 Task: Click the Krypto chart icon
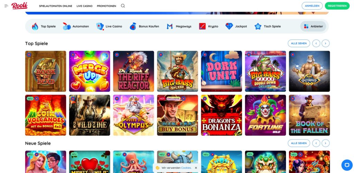[202, 26]
